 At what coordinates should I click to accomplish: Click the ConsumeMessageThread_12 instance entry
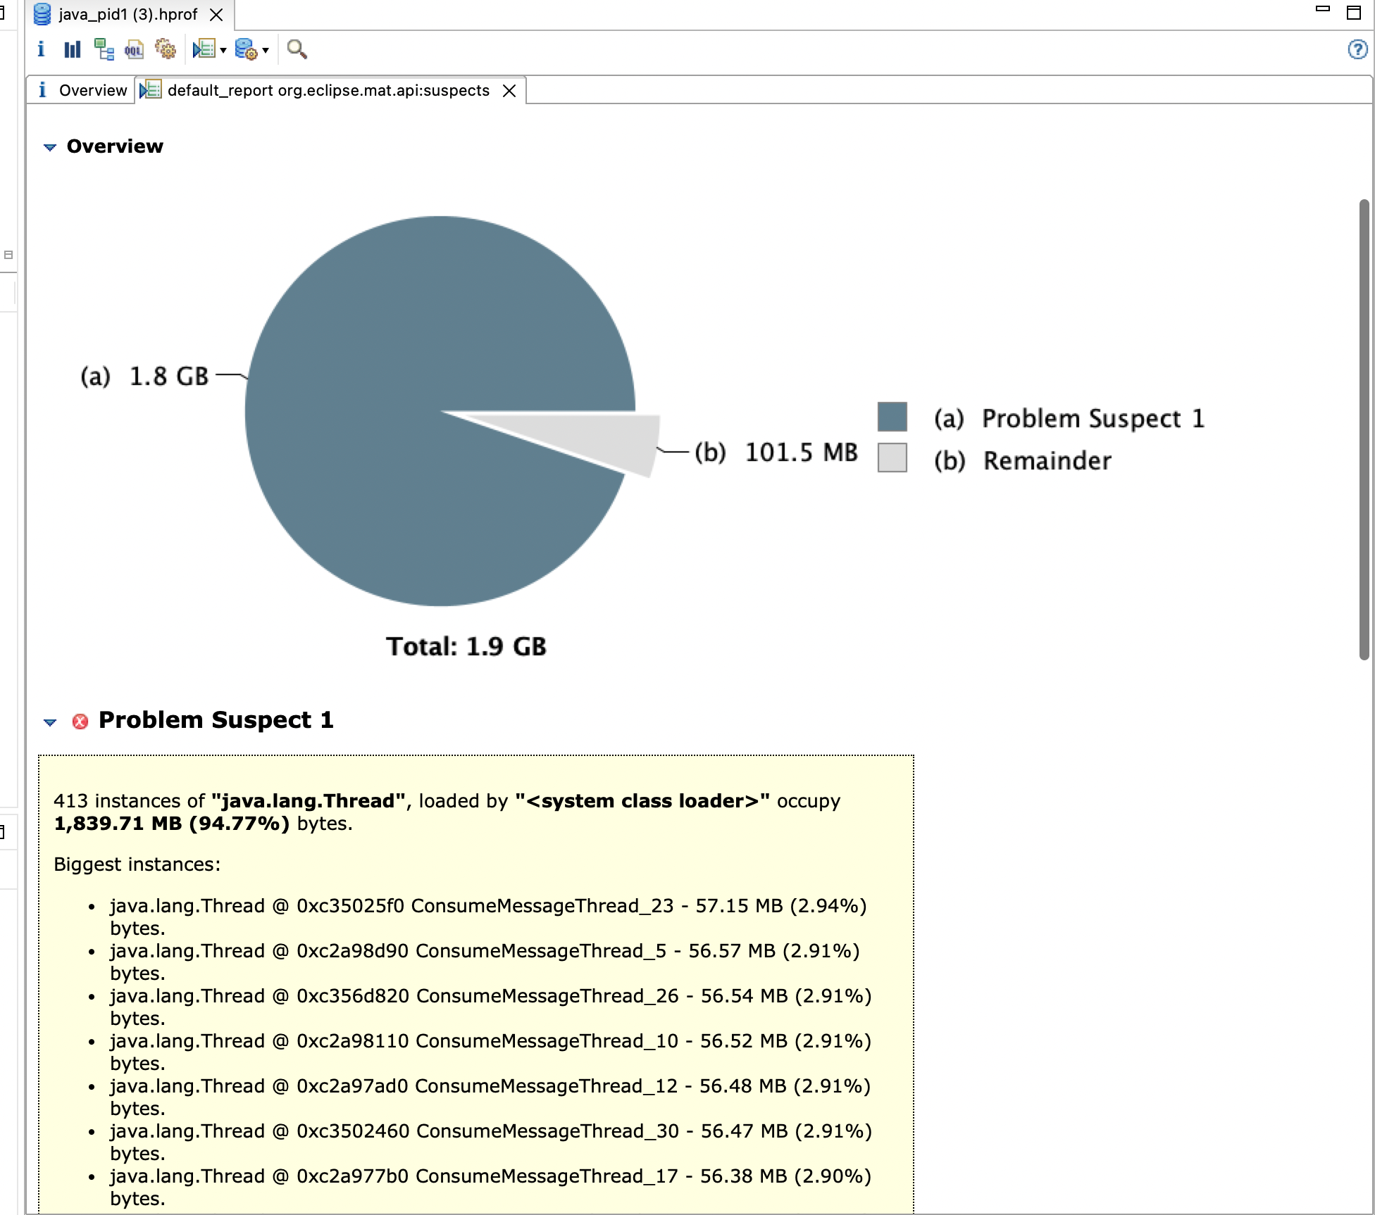pyautogui.click(x=491, y=1097)
